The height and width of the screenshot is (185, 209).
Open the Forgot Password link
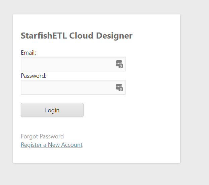click(x=42, y=136)
